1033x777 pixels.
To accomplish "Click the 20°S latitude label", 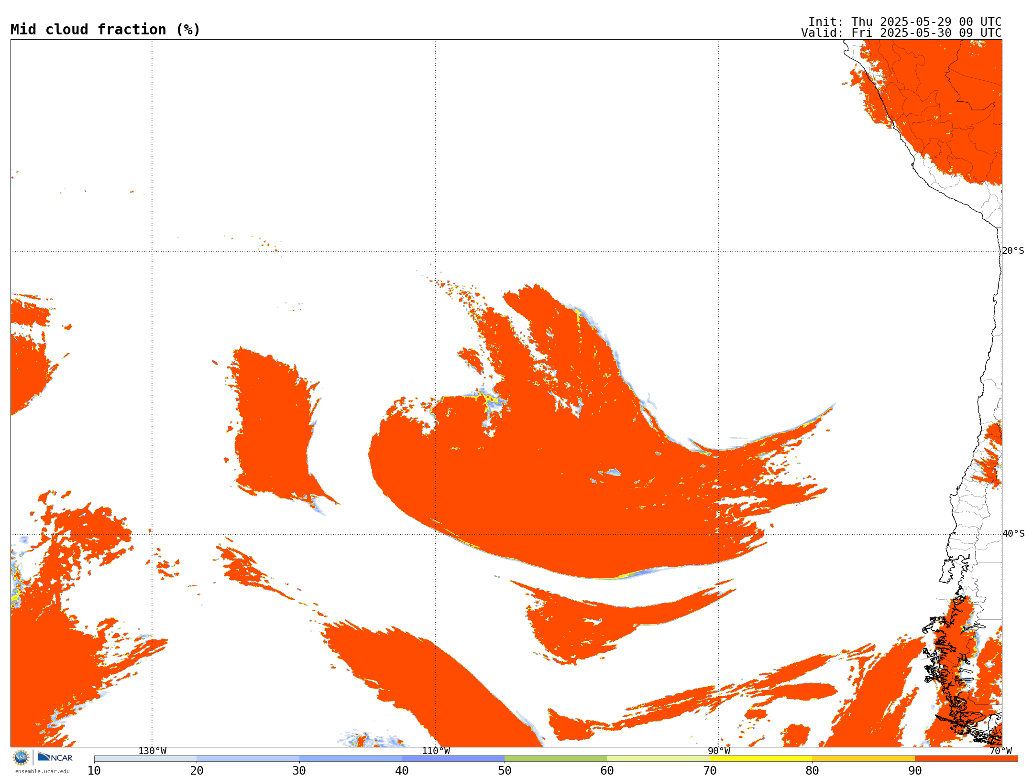I will pyautogui.click(x=1013, y=251).
